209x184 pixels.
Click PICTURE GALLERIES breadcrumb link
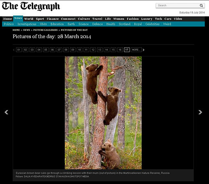tap(45, 30)
